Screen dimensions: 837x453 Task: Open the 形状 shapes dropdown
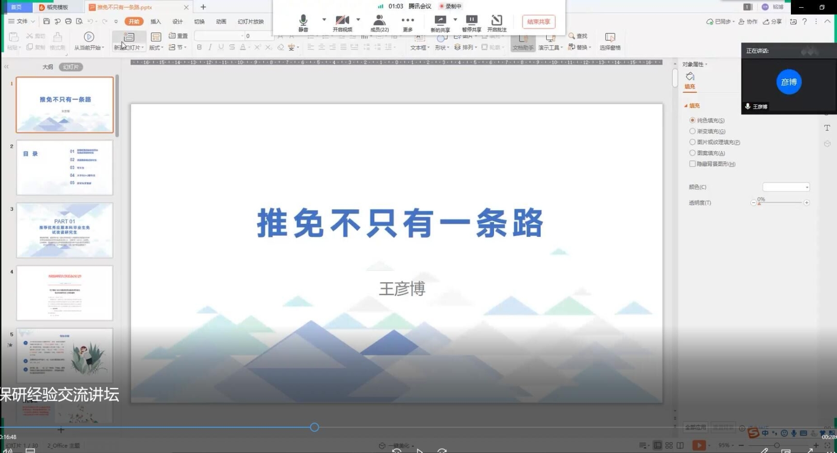pyautogui.click(x=442, y=43)
